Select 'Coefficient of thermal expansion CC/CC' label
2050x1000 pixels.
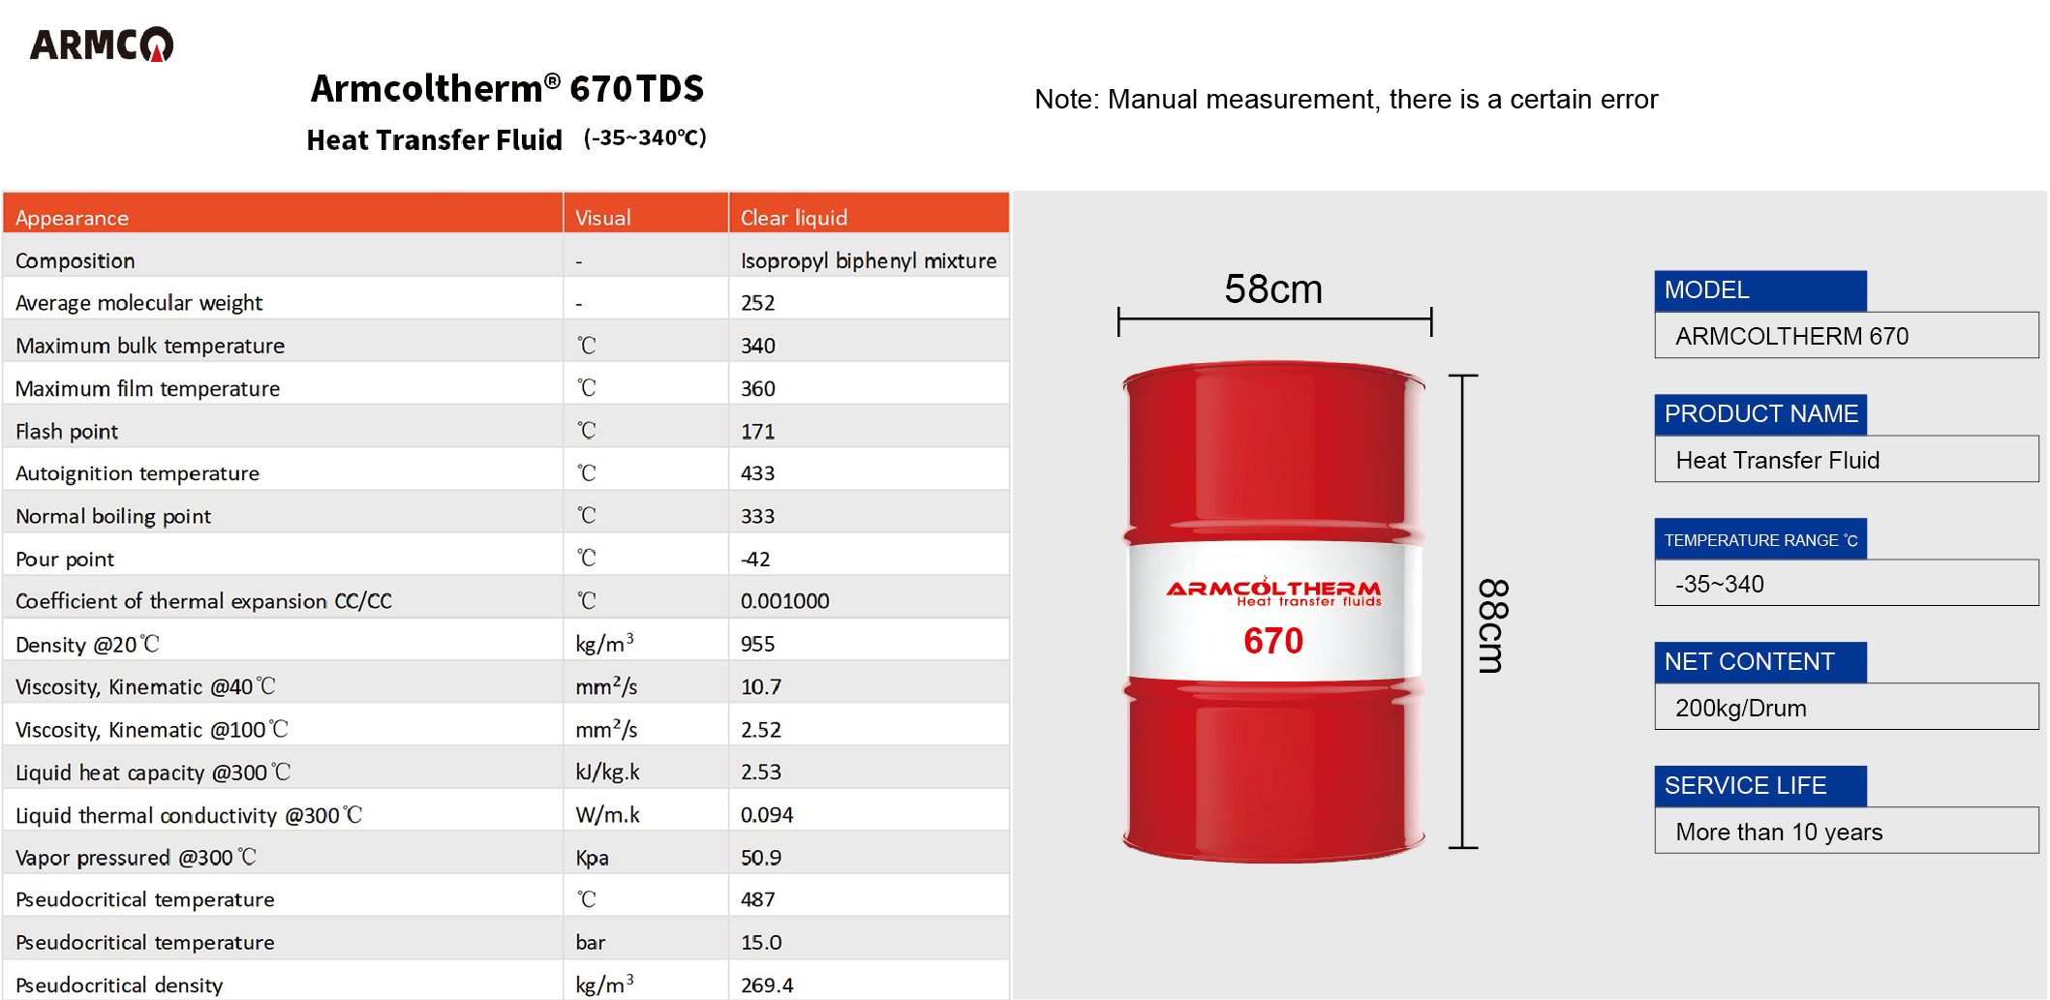pos(203,601)
